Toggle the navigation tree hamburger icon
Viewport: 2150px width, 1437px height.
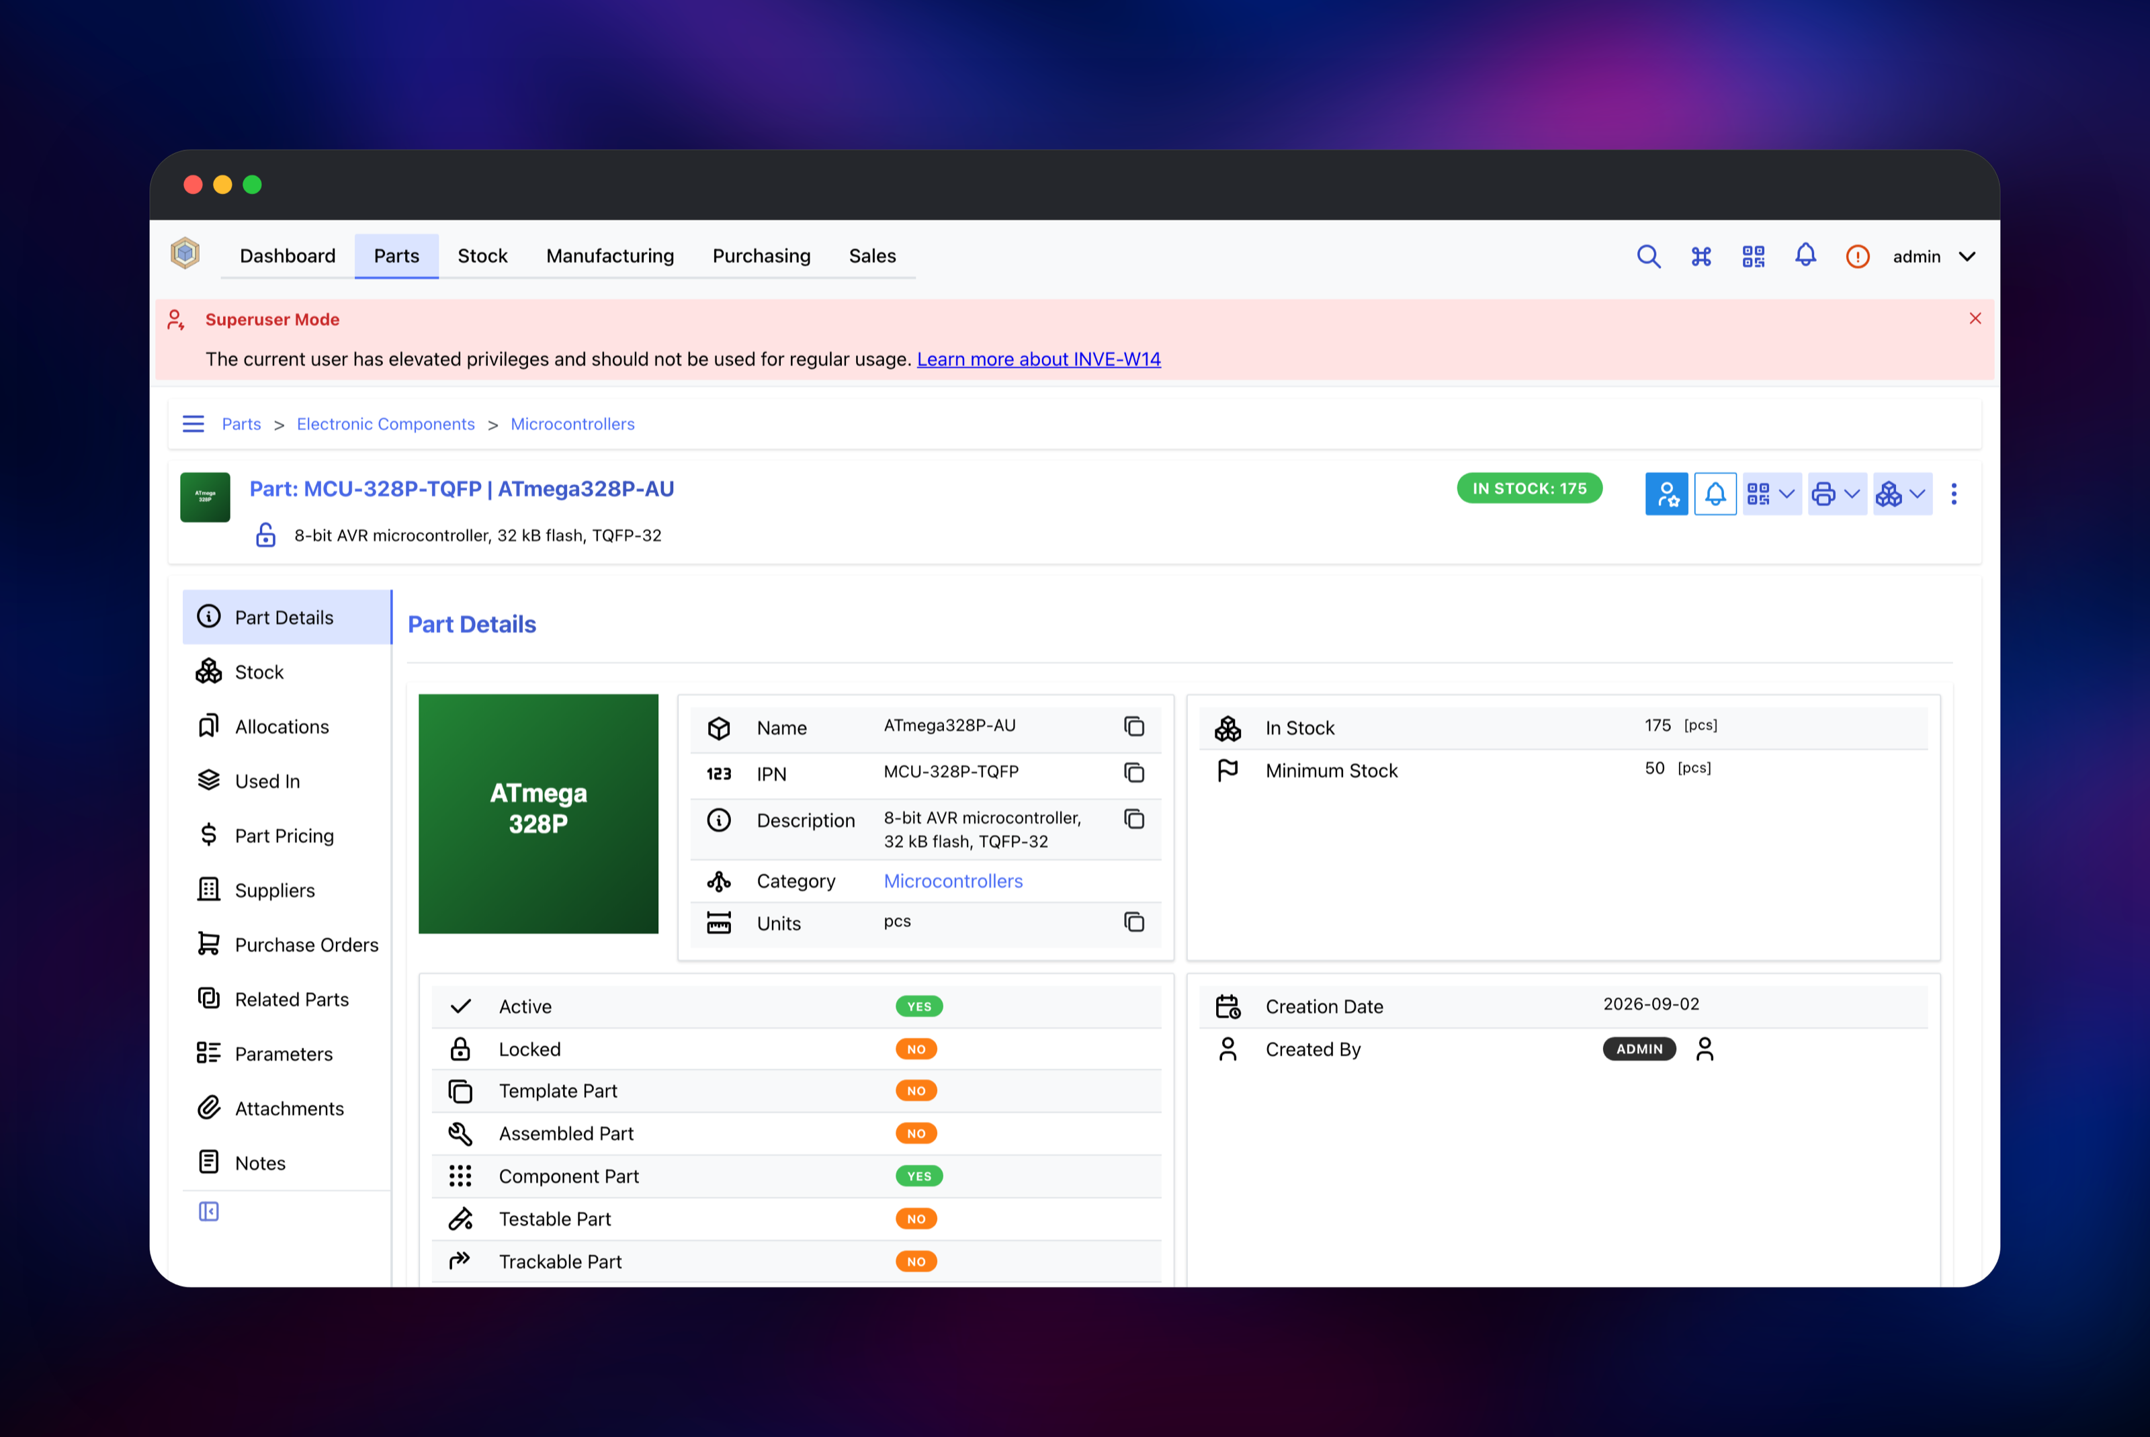[x=193, y=423]
